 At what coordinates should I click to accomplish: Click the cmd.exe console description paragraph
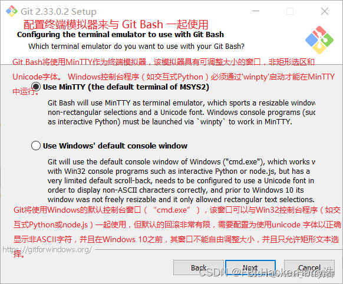(x=182, y=180)
